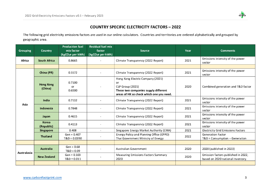Click the Carbon Footprint logo

click(x=242, y=15)
